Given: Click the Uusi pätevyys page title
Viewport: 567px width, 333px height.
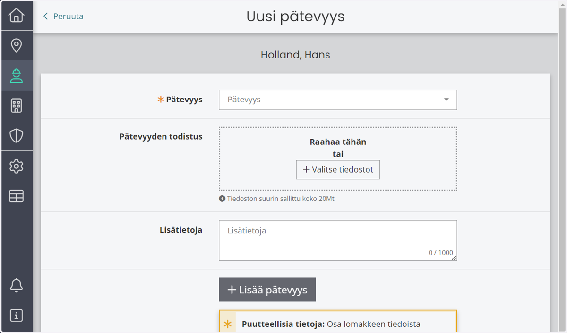Looking at the screenshot, I should 295,17.
